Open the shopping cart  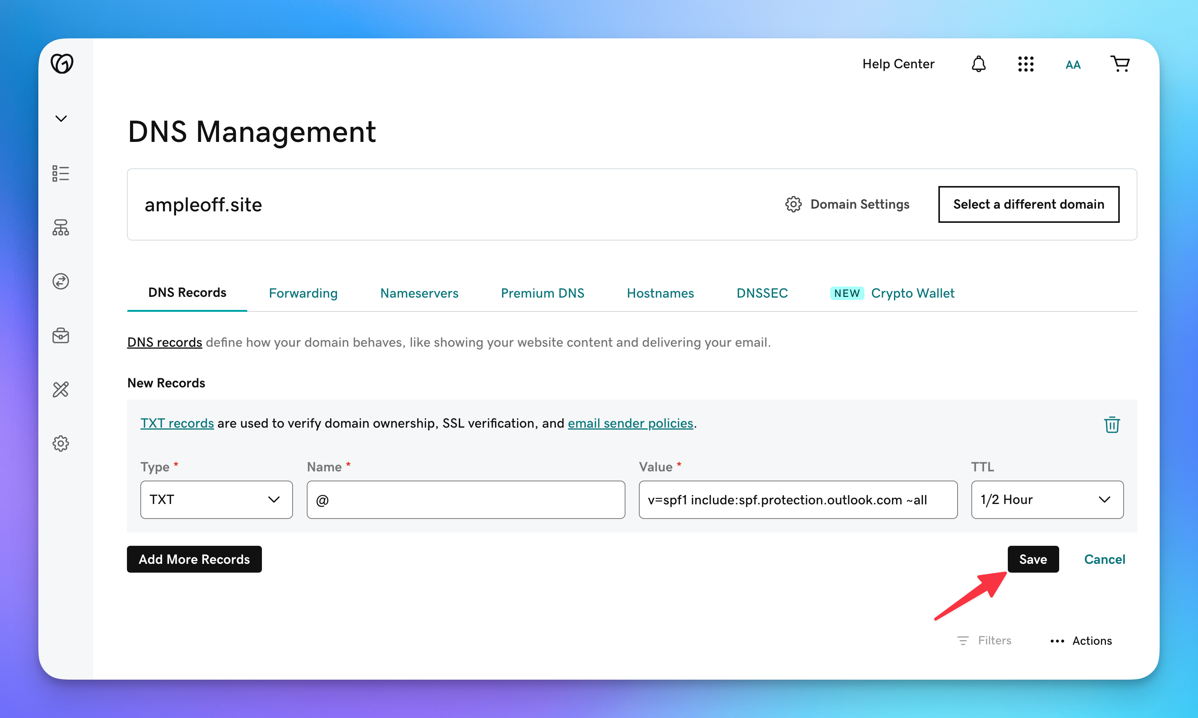[1120, 64]
